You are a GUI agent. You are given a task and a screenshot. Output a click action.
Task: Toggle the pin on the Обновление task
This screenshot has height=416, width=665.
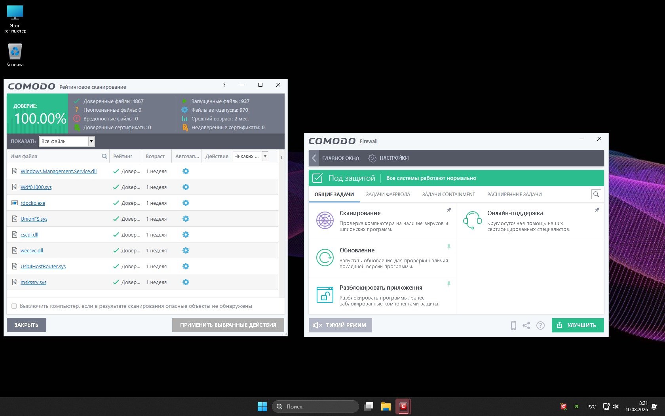coord(449,247)
